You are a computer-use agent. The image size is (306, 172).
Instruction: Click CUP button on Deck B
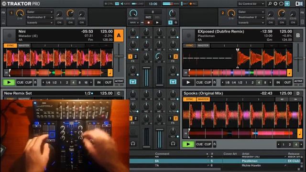(208, 83)
